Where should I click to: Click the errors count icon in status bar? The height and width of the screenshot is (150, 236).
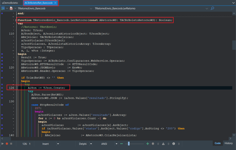click(153, 144)
